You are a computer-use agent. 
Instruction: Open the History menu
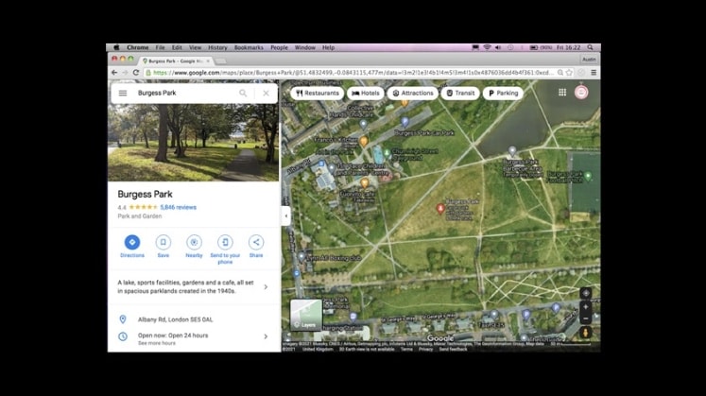(x=217, y=47)
